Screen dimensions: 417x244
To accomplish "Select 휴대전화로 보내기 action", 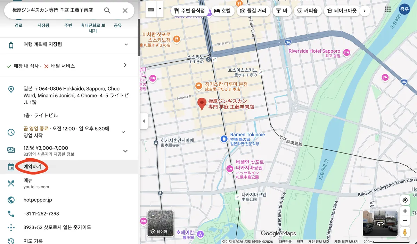I will point(93,28).
